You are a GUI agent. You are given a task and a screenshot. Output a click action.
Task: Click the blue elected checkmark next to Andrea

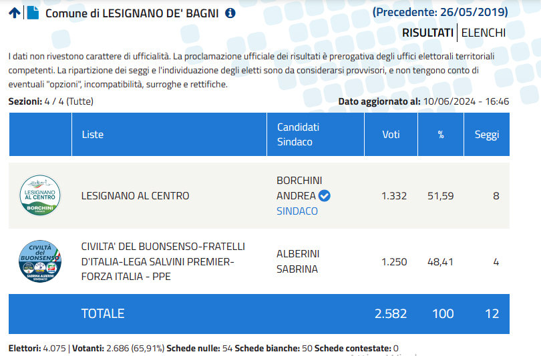324,195
